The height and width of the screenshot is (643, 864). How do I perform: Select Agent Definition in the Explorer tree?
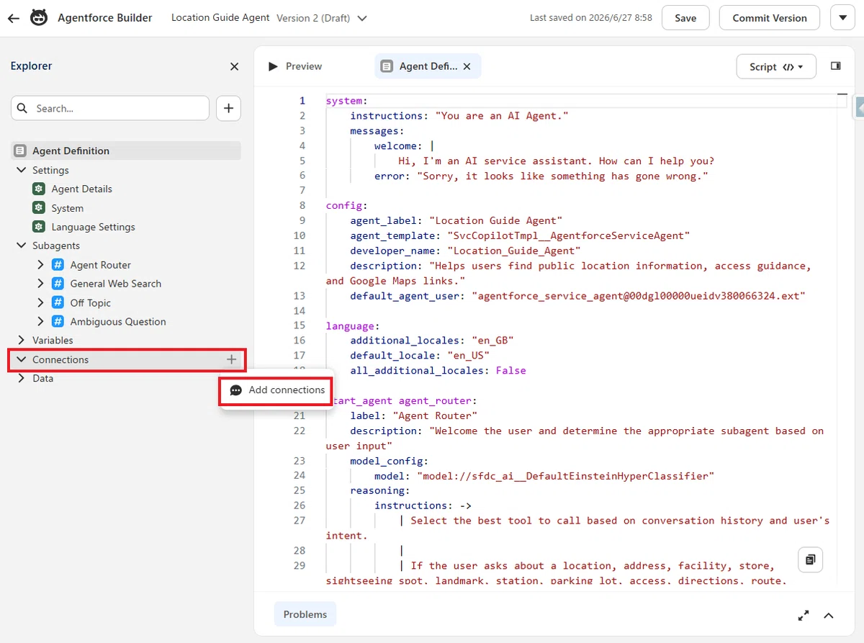tap(126, 150)
